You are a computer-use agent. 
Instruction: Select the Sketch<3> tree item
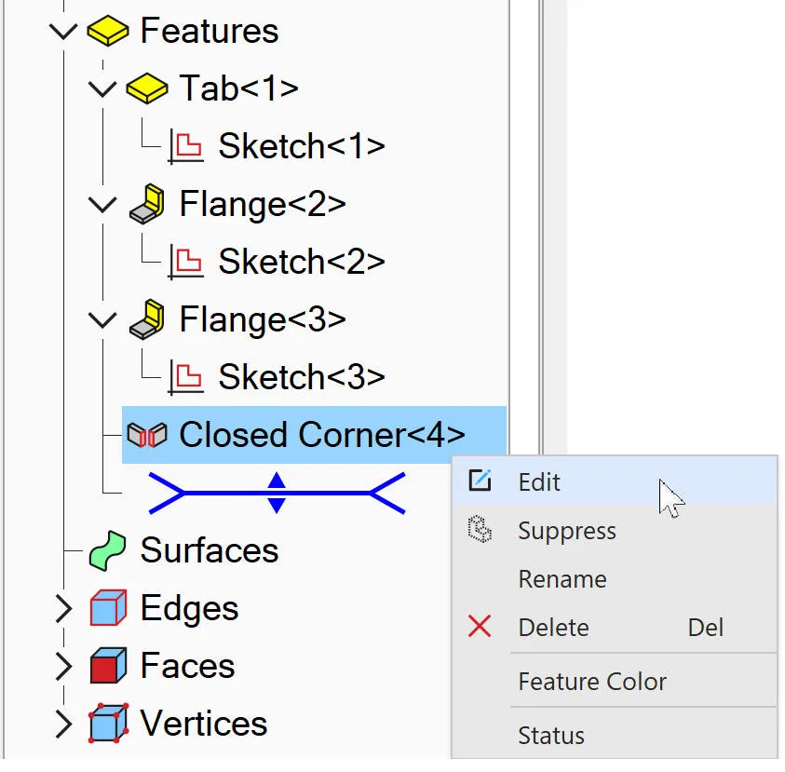[276, 377]
